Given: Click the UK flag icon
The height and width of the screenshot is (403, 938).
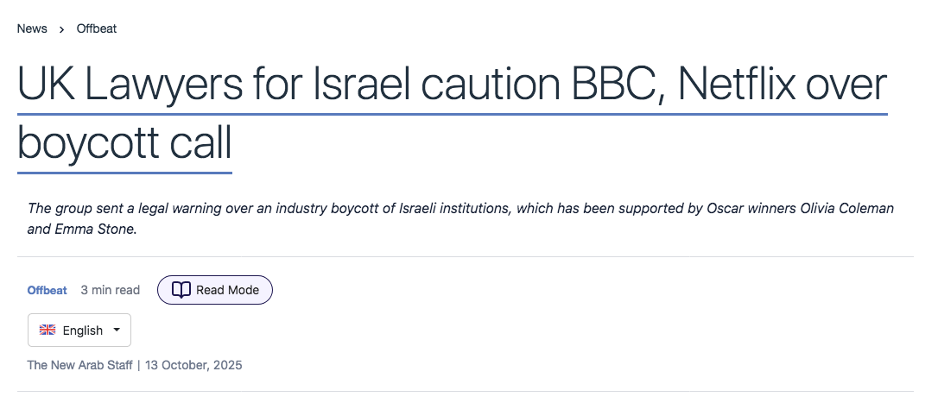Looking at the screenshot, I should click(x=48, y=331).
